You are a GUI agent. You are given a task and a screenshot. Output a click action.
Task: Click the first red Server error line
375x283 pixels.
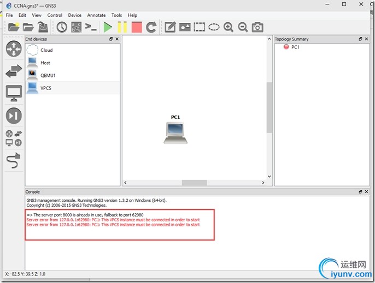coord(113,220)
